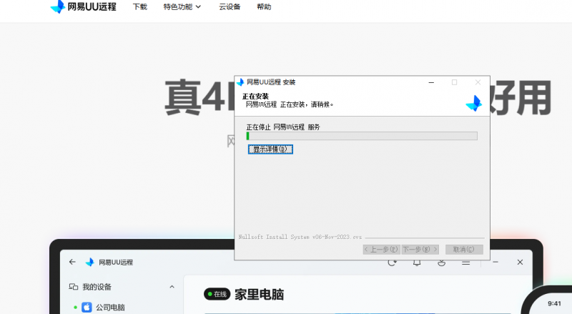The width and height of the screenshot is (572, 314).
Task: Close the 网易UU远程 安装 installer window
Action: 478,82
